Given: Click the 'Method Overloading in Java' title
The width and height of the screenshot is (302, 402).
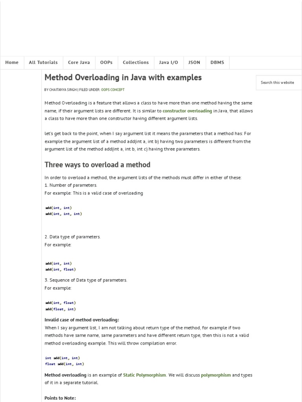Looking at the screenshot, I should pos(123,77).
